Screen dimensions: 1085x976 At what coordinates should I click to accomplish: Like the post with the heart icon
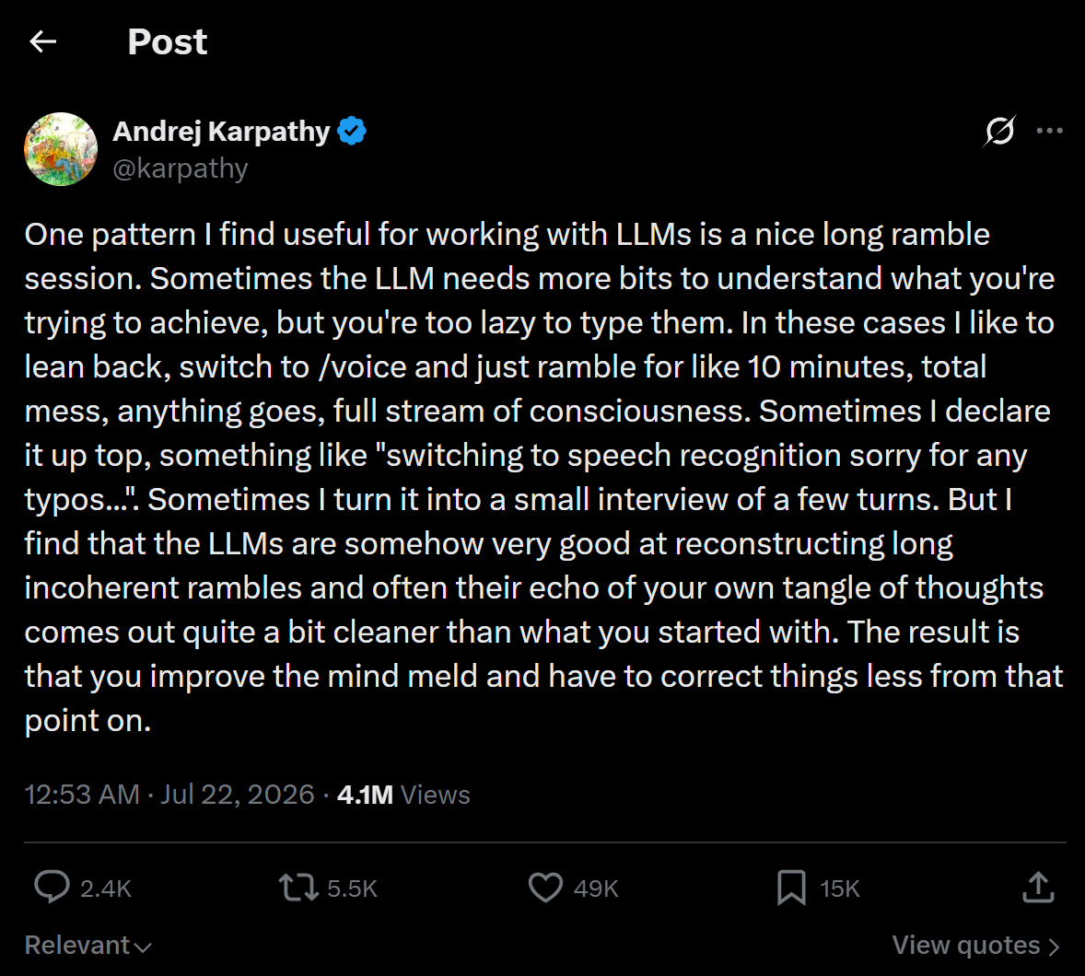[x=546, y=888]
